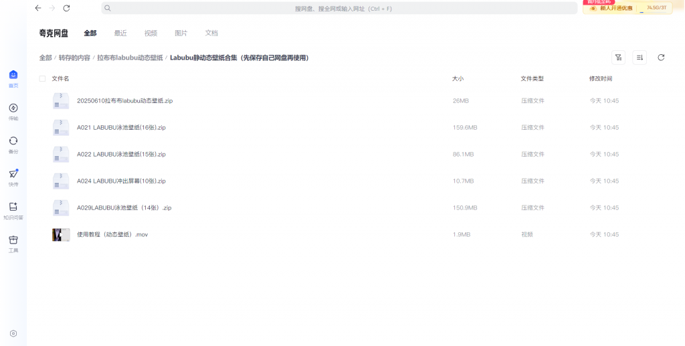Sort by the 文件名 column header
This screenshot has height=346, width=685.
[60, 79]
